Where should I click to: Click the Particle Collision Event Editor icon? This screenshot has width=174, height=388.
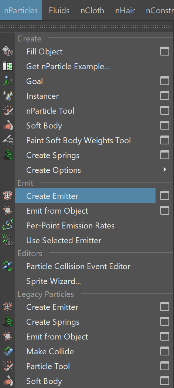pyautogui.click(x=8, y=266)
